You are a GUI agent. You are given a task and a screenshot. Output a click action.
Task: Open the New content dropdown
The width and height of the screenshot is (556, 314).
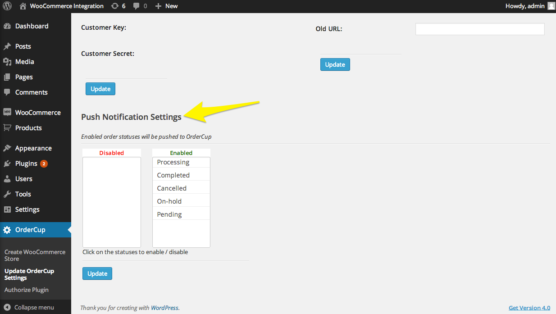pyautogui.click(x=171, y=6)
